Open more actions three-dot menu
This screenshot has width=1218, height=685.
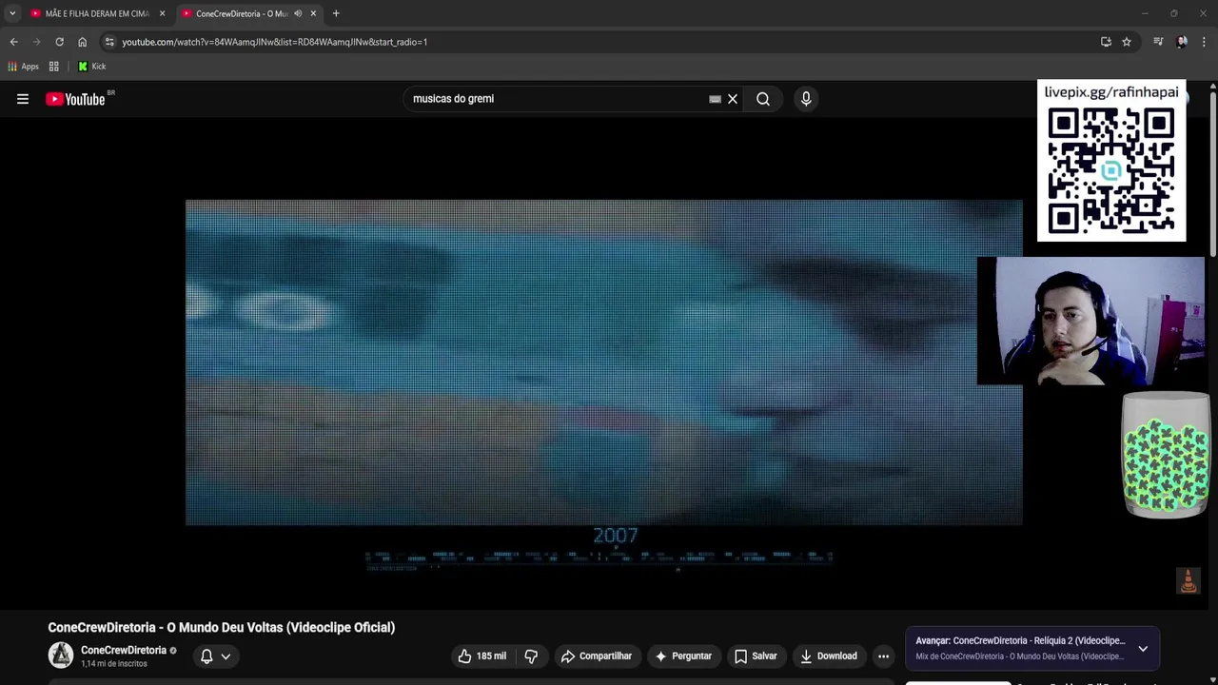(x=883, y=656)
